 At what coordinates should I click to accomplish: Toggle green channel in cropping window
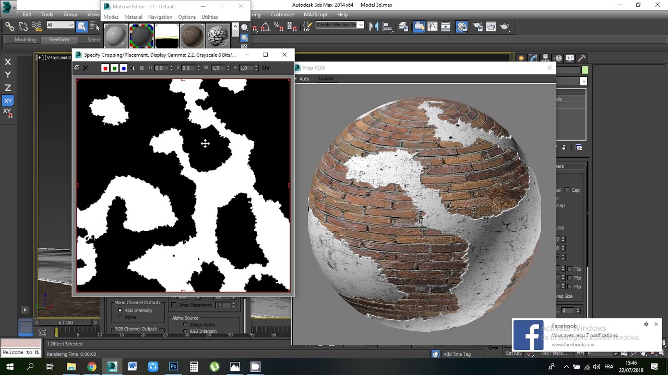point(114,68)
